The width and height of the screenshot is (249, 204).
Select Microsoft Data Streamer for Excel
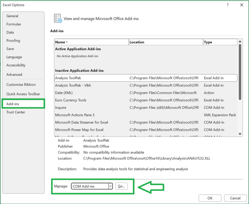pyautogui.click(x=146, y=122)
